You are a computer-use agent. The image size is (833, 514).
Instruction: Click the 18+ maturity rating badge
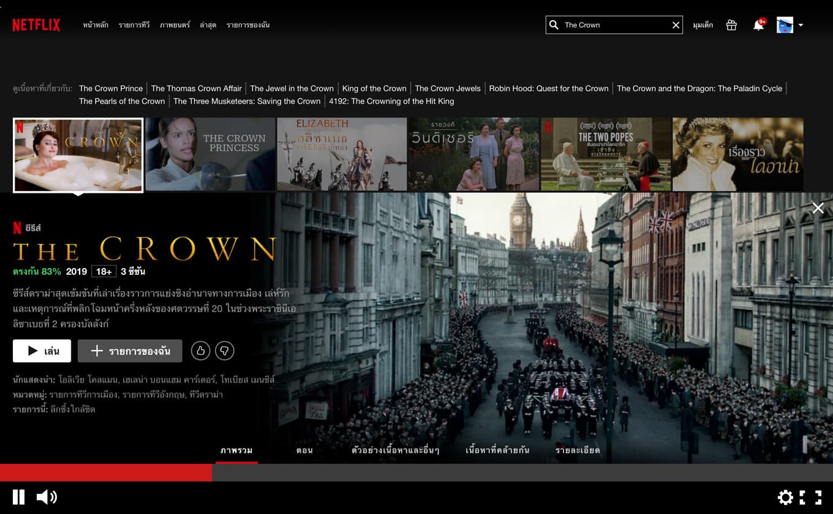(x=104, y=272)
